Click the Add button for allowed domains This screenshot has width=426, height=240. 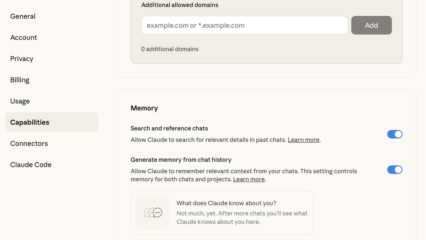(x=371, y=25)
